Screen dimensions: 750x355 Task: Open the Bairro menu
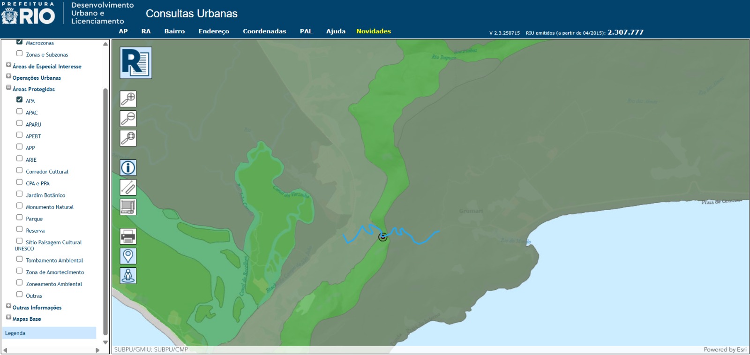click(174, 31)
